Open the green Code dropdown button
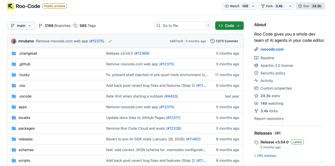Image resolution: width=335 pixels, height=166 pixels. [x=230, y=26]
